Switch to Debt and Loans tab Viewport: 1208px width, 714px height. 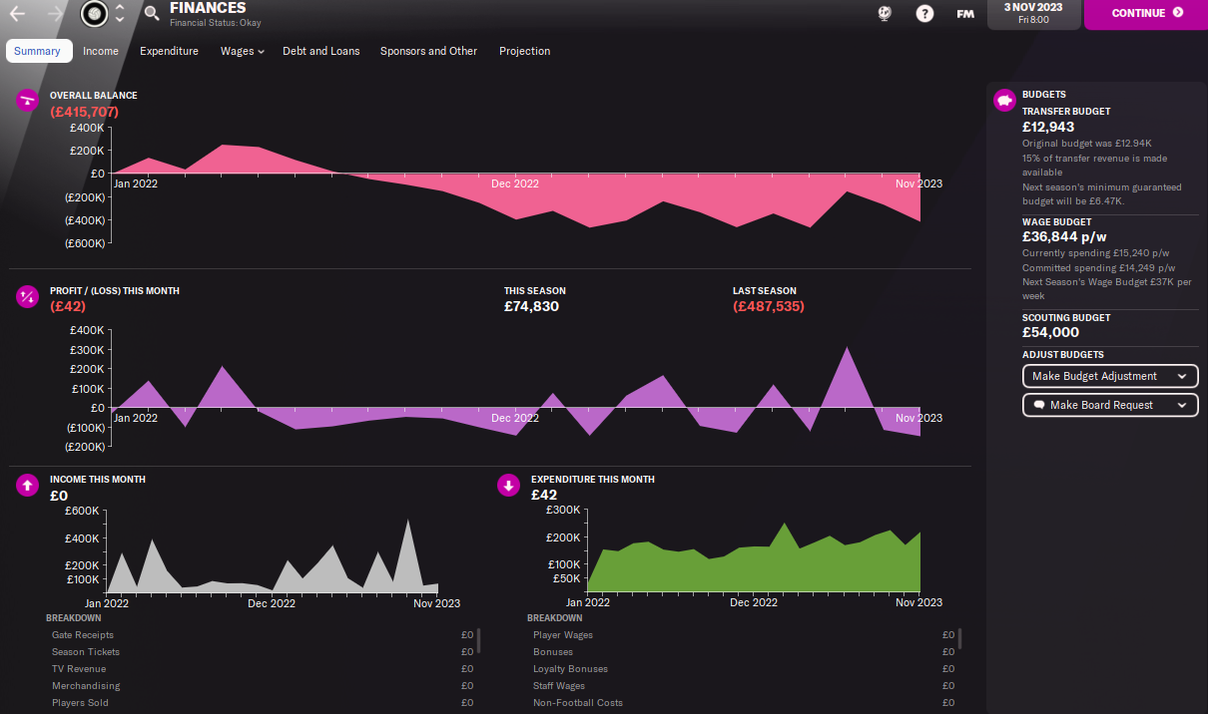[x=319, y=51]
